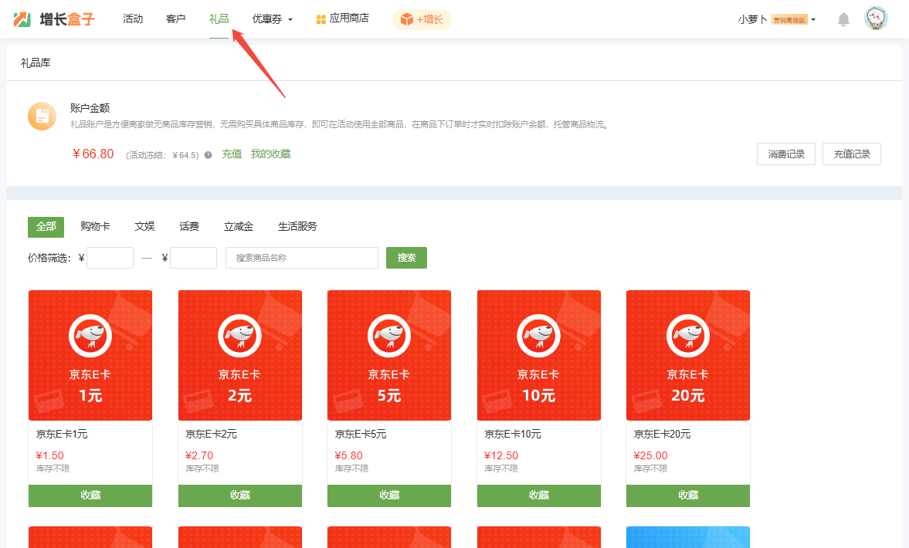Open 我的收藏 link

click(270, 154)
